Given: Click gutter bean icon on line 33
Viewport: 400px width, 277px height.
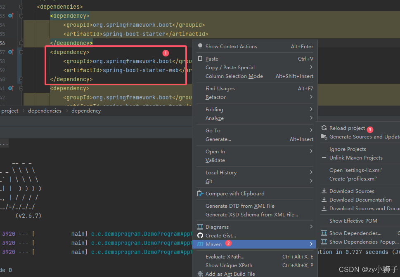Looking at the screenshot, I should pyautogui.click(x=11, y=16).
